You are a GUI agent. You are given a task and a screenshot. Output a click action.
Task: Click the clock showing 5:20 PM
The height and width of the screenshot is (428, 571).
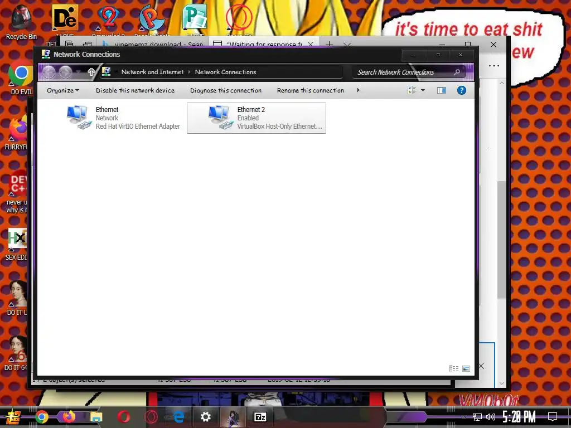(x=519, y=417)
